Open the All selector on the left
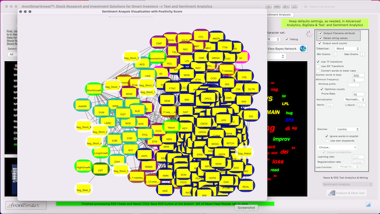This screenshot has height=214, width=380. pyautogui.click(x=12, y=54)
